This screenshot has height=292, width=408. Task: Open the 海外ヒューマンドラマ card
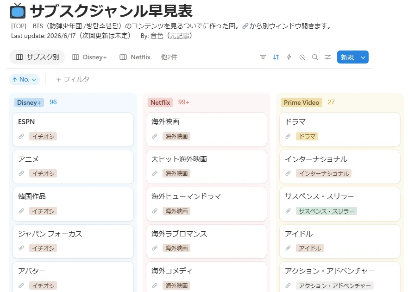click(207, 204)
